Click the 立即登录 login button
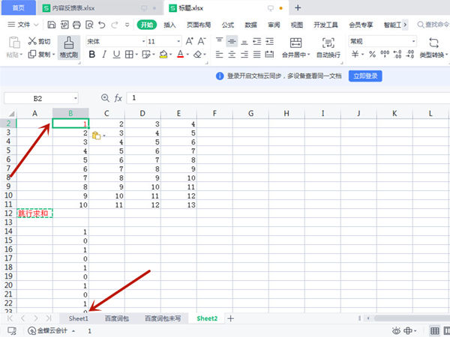This screenshot has width=450, height=337. tap(366, 76)
